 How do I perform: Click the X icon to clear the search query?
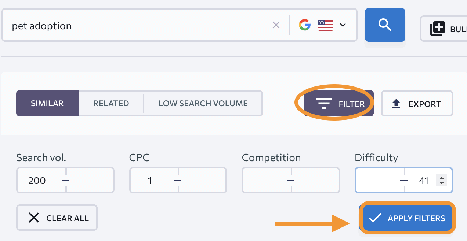tap(276, 25)
